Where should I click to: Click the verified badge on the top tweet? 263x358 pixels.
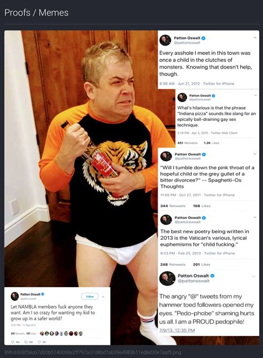(x=204, y=38)
